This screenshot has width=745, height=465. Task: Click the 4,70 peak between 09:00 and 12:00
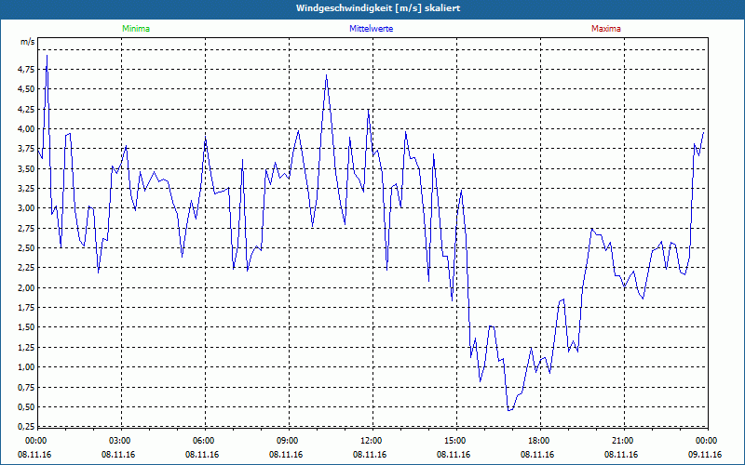point(327,75)
